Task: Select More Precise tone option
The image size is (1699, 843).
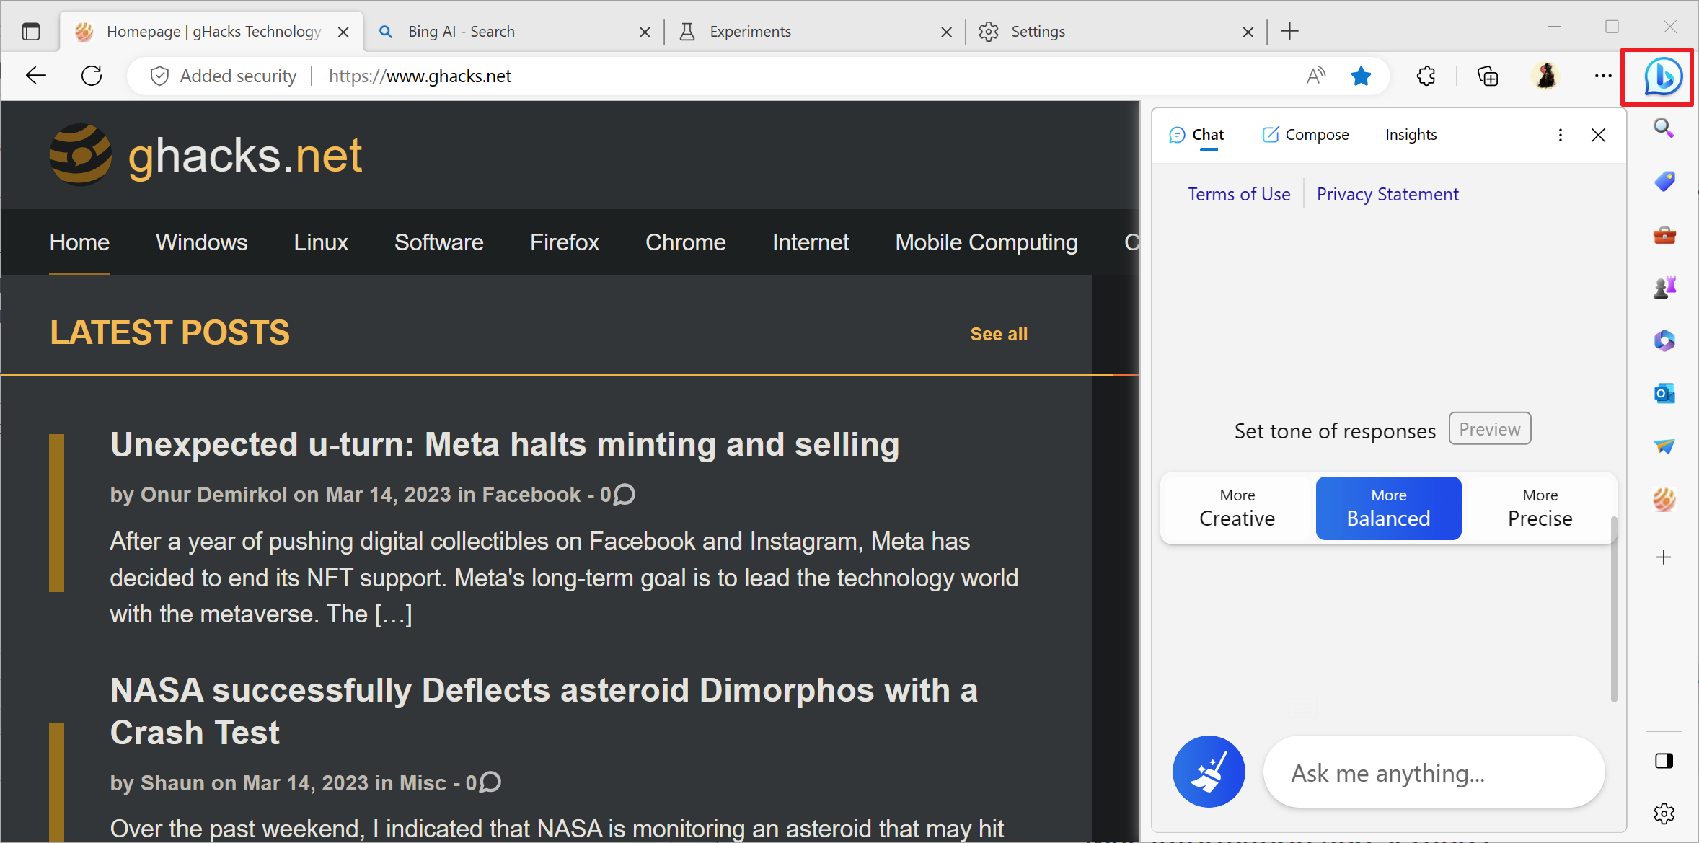Action: tap(1540, 507)
